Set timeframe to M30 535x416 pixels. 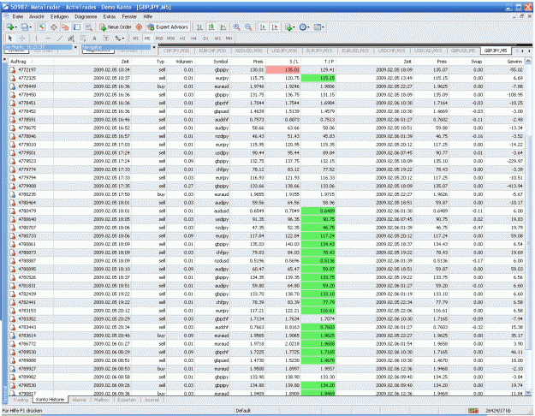pyautogui.click(x=170, y=39)
